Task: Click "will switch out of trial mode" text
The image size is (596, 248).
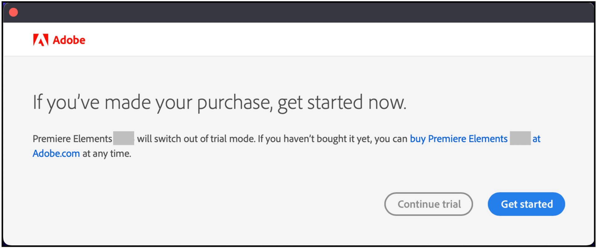Action: [x=196, y=139]
